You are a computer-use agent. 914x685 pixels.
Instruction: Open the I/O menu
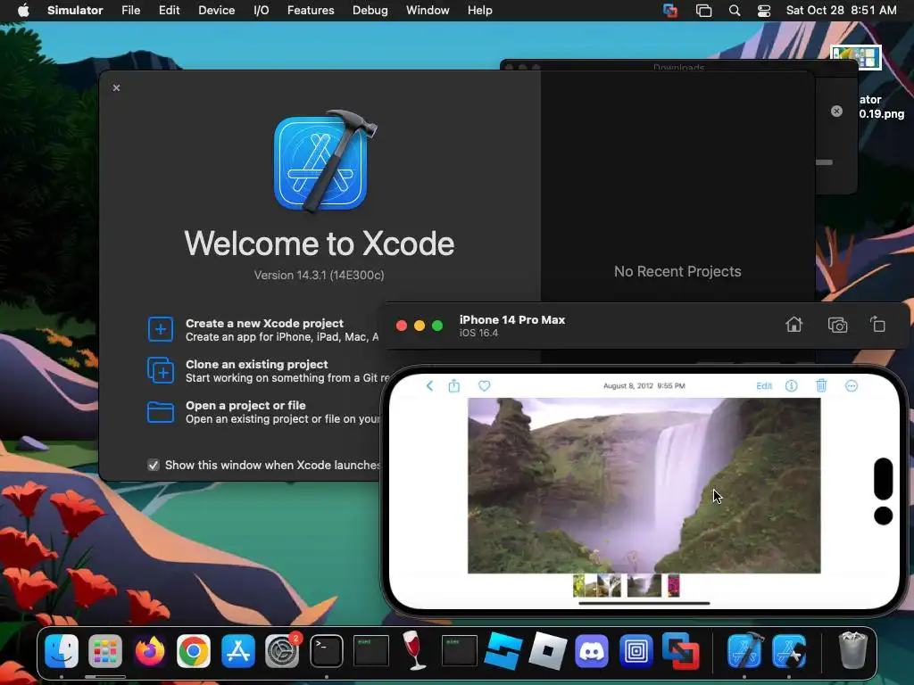262,11
